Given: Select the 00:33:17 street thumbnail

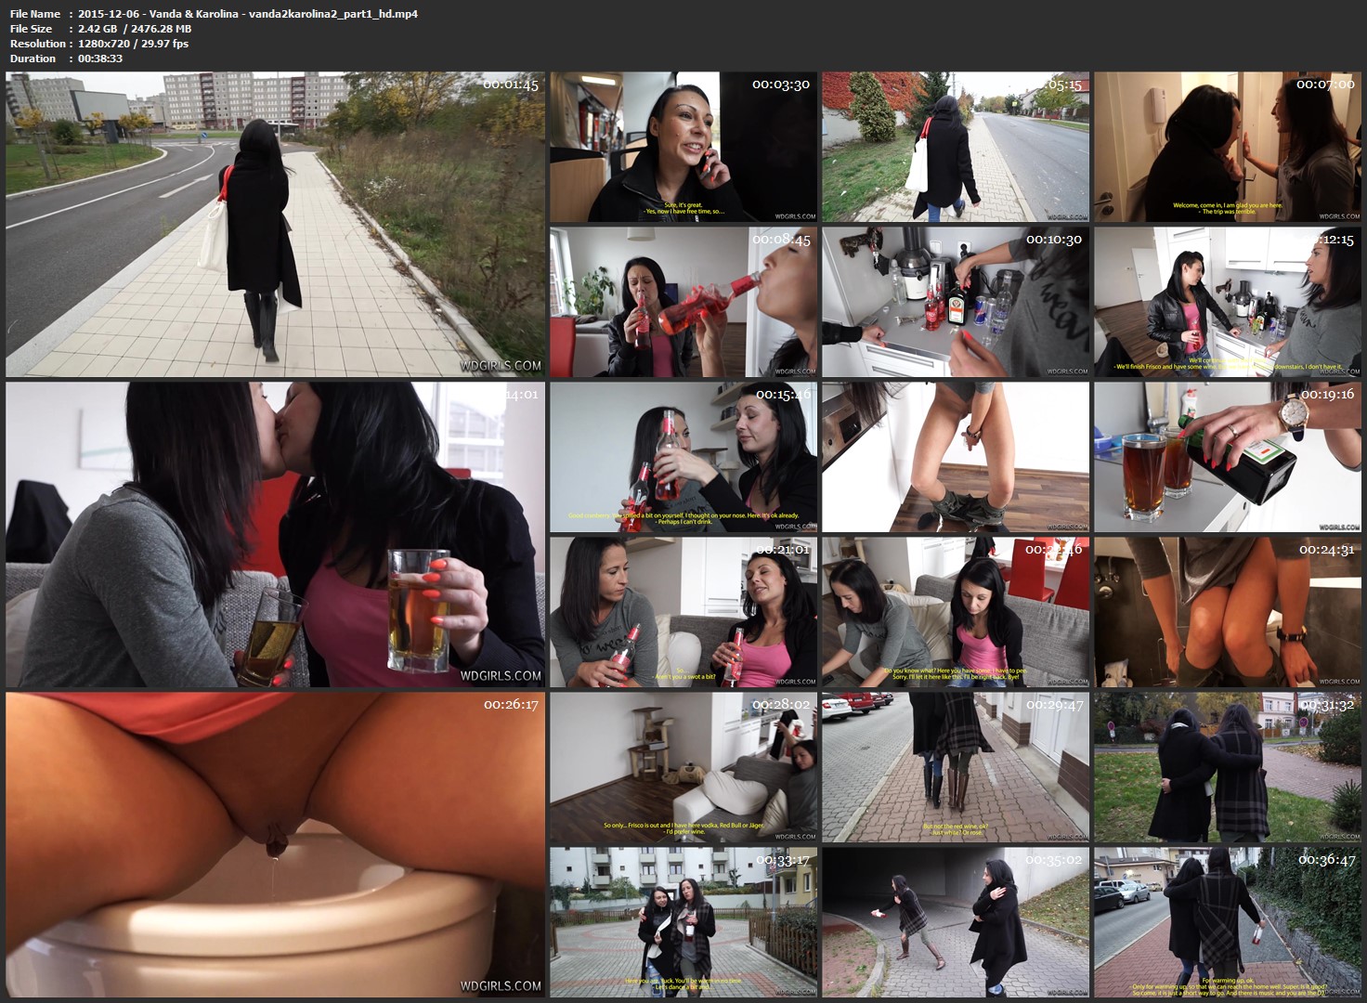Looking at the screenshot, I should tap(683, 922).
